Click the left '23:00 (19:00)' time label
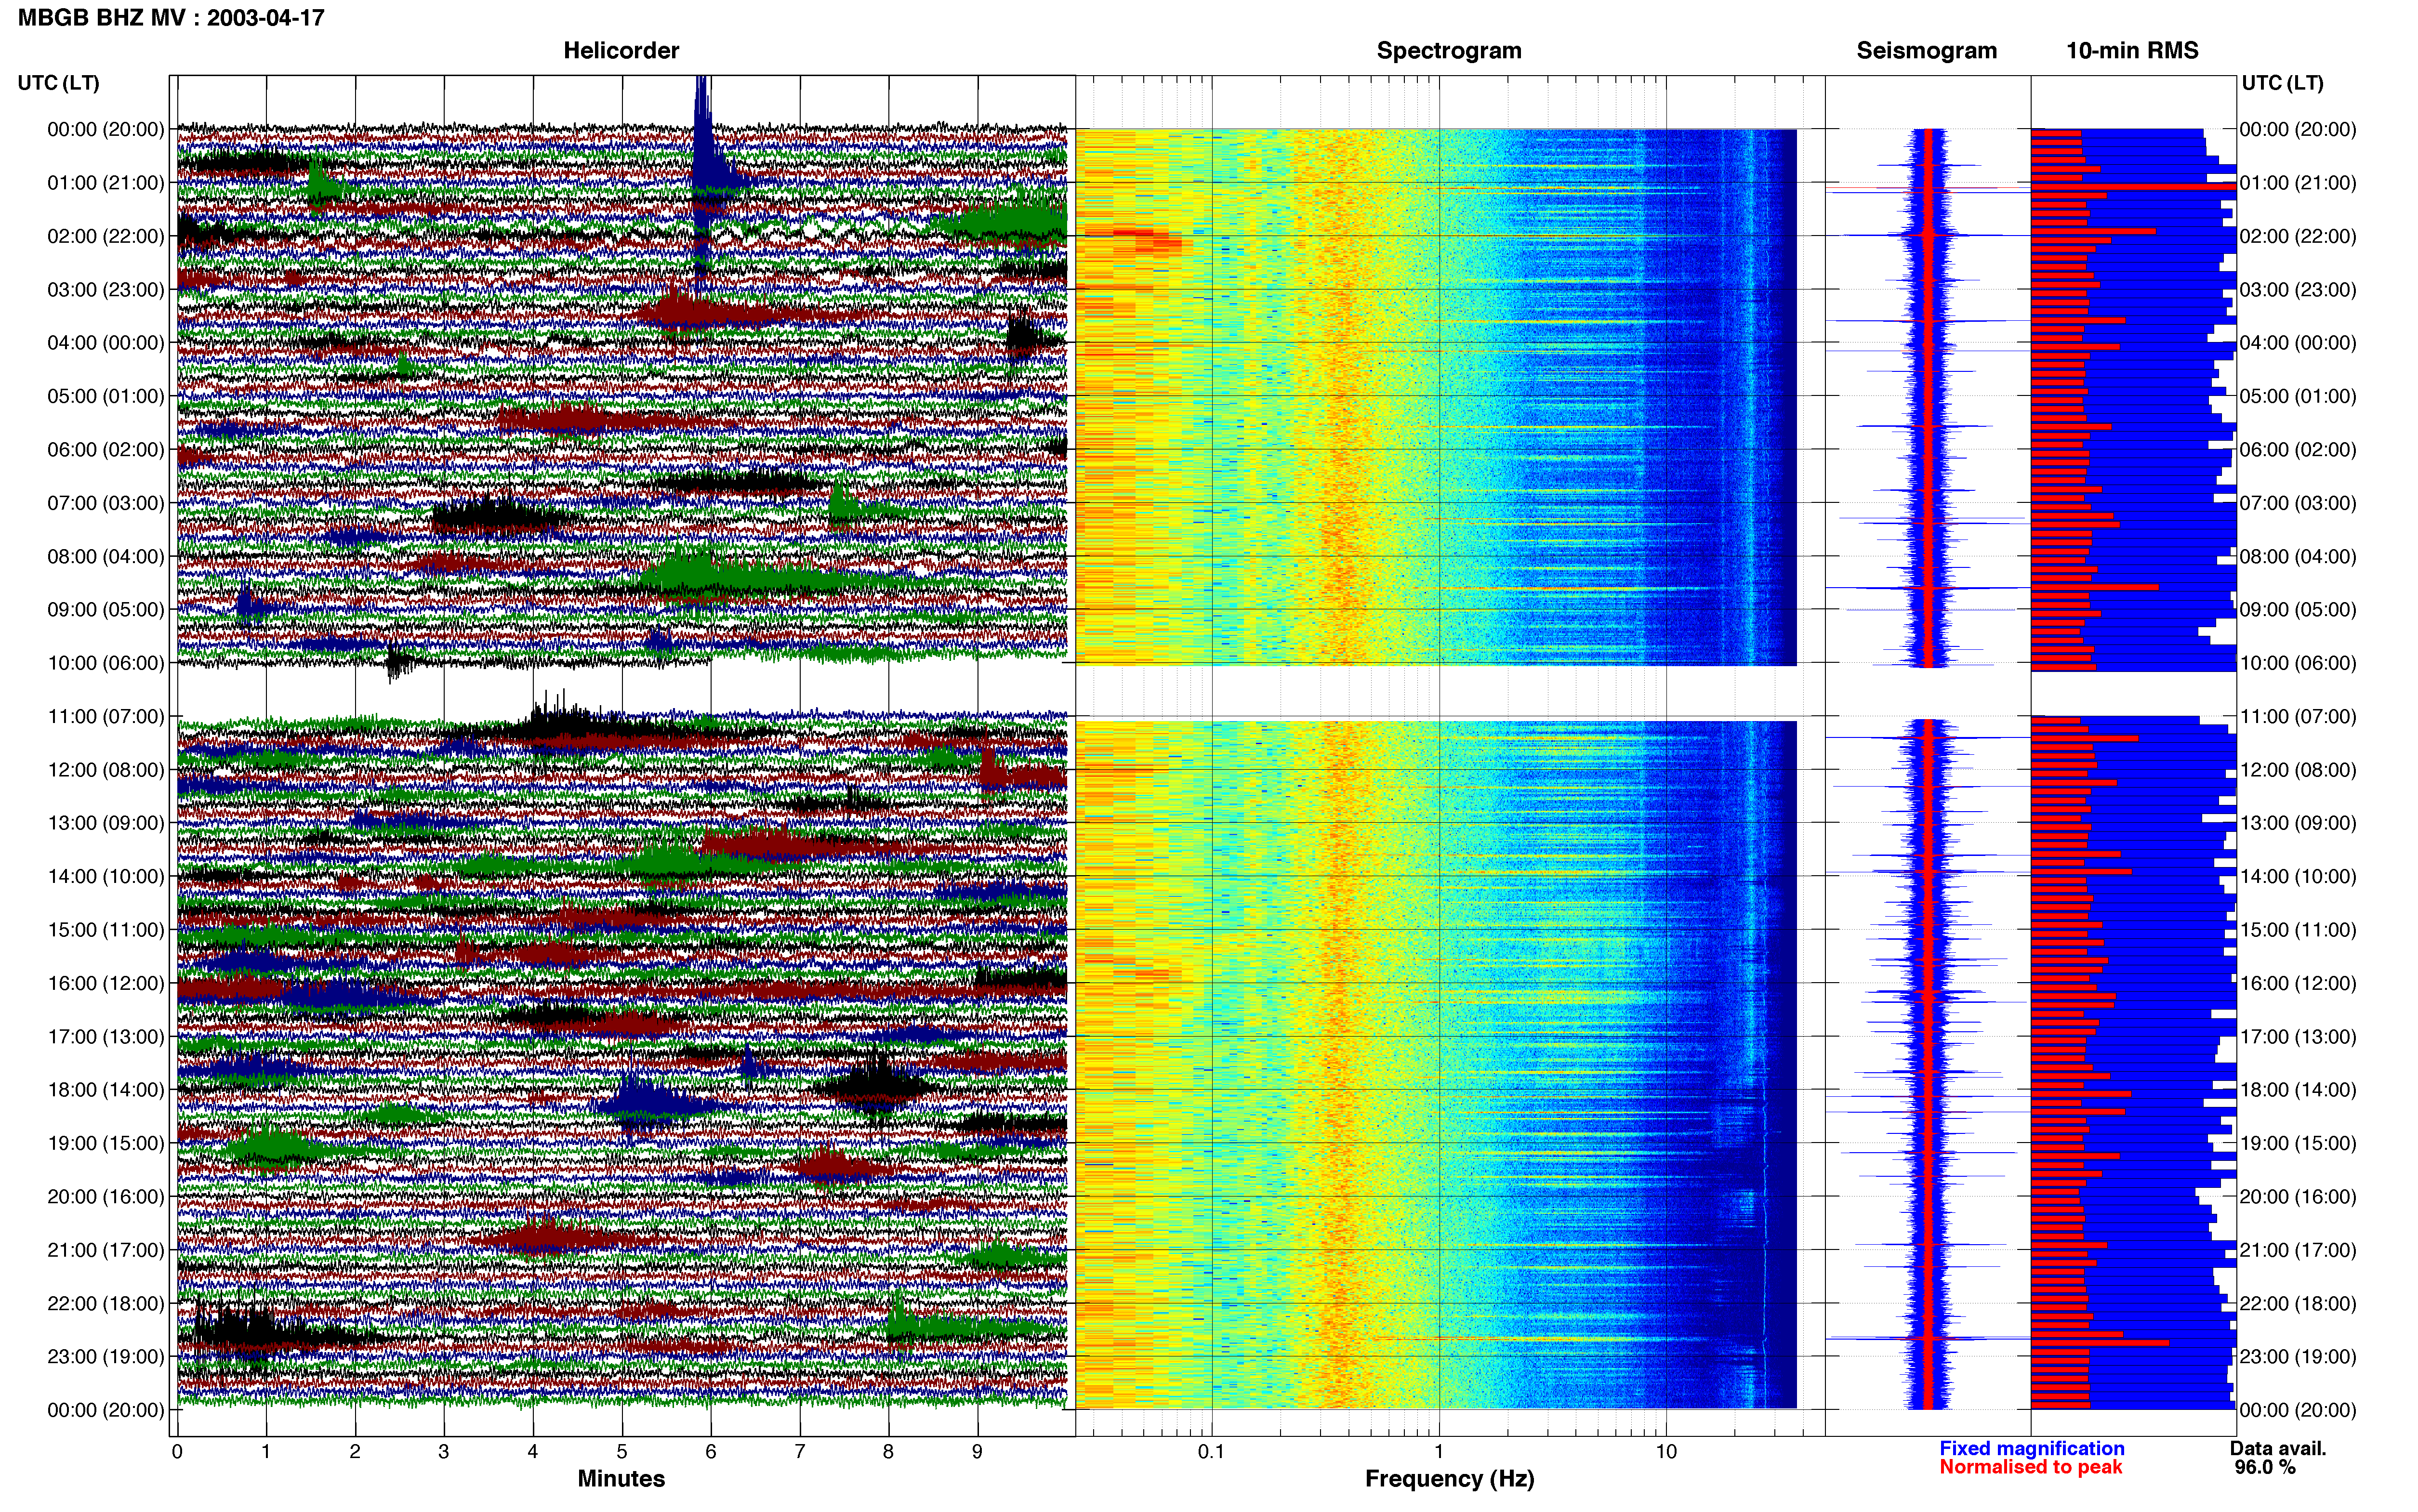 105,1356
